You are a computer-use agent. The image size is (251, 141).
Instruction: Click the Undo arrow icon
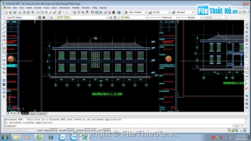tap(60, 12)
